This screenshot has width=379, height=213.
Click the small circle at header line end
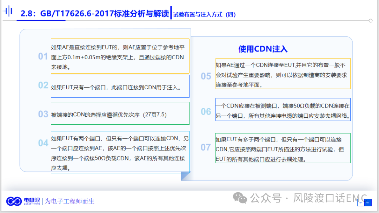[371, 21]
